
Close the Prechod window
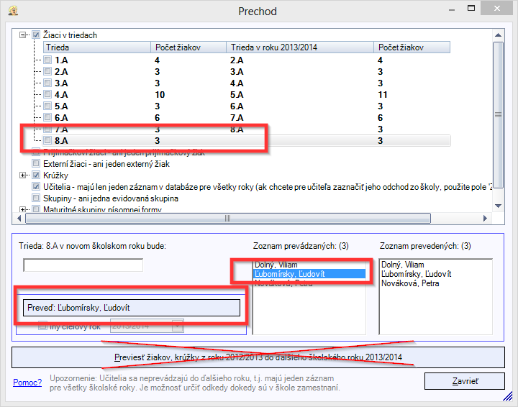[x=497, y=9]
